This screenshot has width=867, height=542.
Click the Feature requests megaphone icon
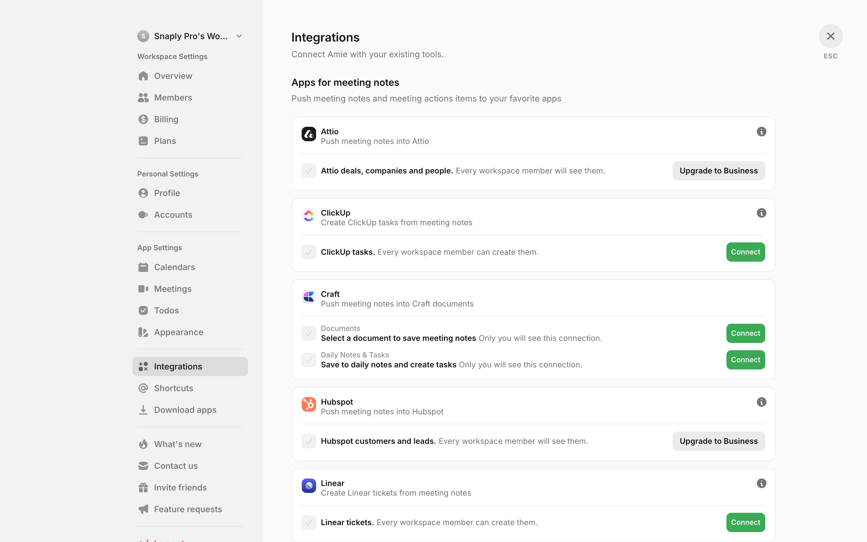tap(143, 509)
